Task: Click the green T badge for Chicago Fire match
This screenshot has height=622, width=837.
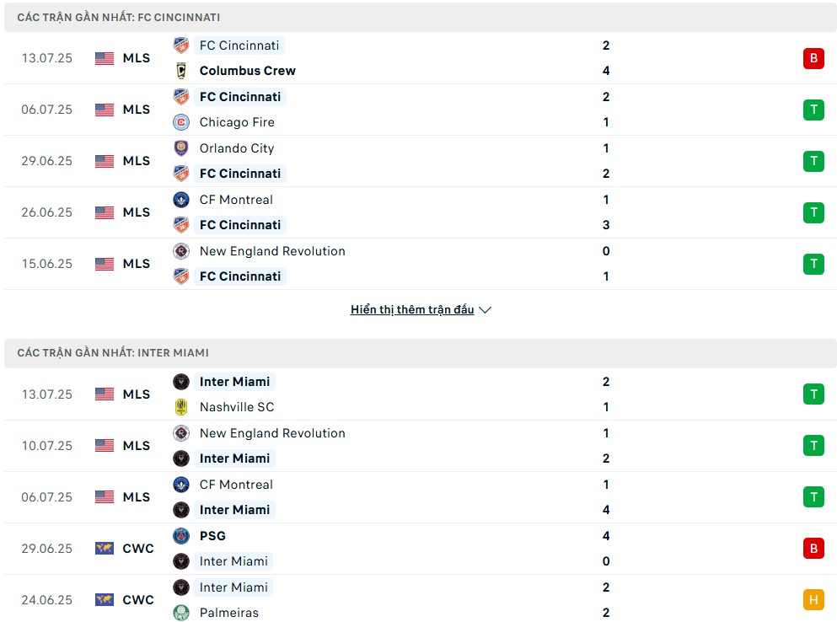Action: pos(813,110)
